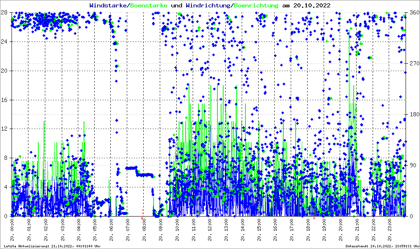
Task: Click time axis label '12:00'
Action: tap(210, 226)
